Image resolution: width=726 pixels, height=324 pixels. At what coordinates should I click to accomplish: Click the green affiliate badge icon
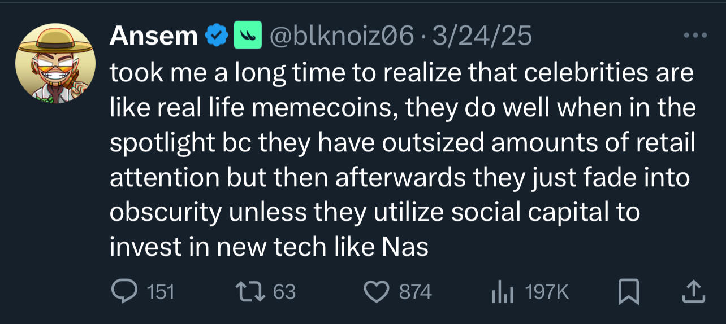(x=248, y=36)
